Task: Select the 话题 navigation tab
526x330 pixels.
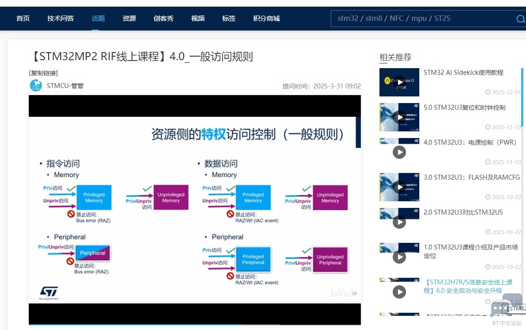Action: (98, 19)
